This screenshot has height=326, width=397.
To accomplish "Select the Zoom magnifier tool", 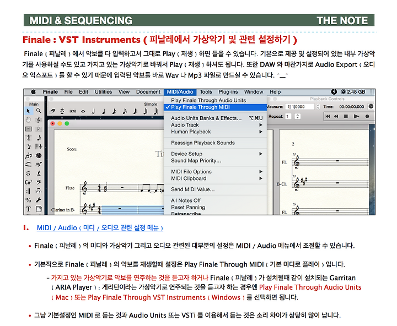I will pos(39,111).
